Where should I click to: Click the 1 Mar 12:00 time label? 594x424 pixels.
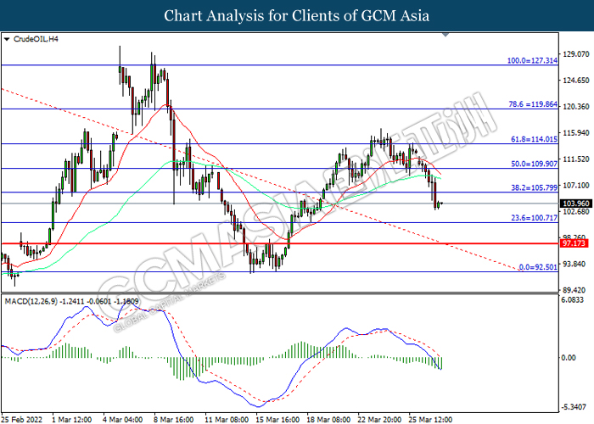coord(71,420)
